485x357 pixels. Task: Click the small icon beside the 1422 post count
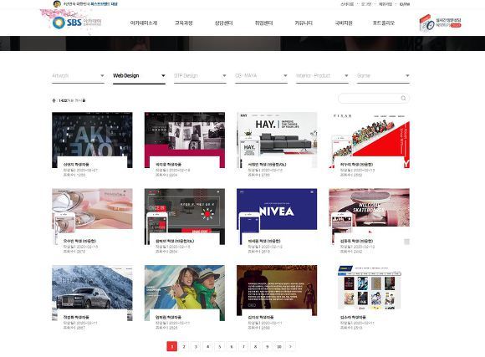(x=54, y=100)
